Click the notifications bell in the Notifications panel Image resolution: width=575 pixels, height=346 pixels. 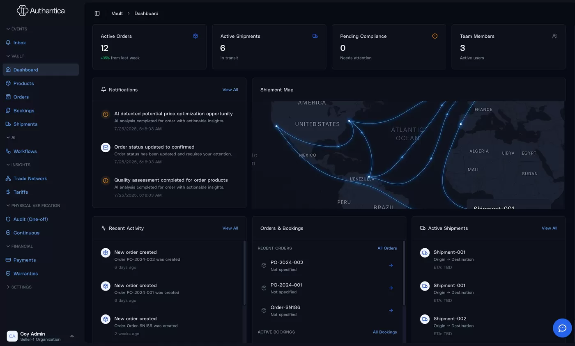tap(103, 89)
